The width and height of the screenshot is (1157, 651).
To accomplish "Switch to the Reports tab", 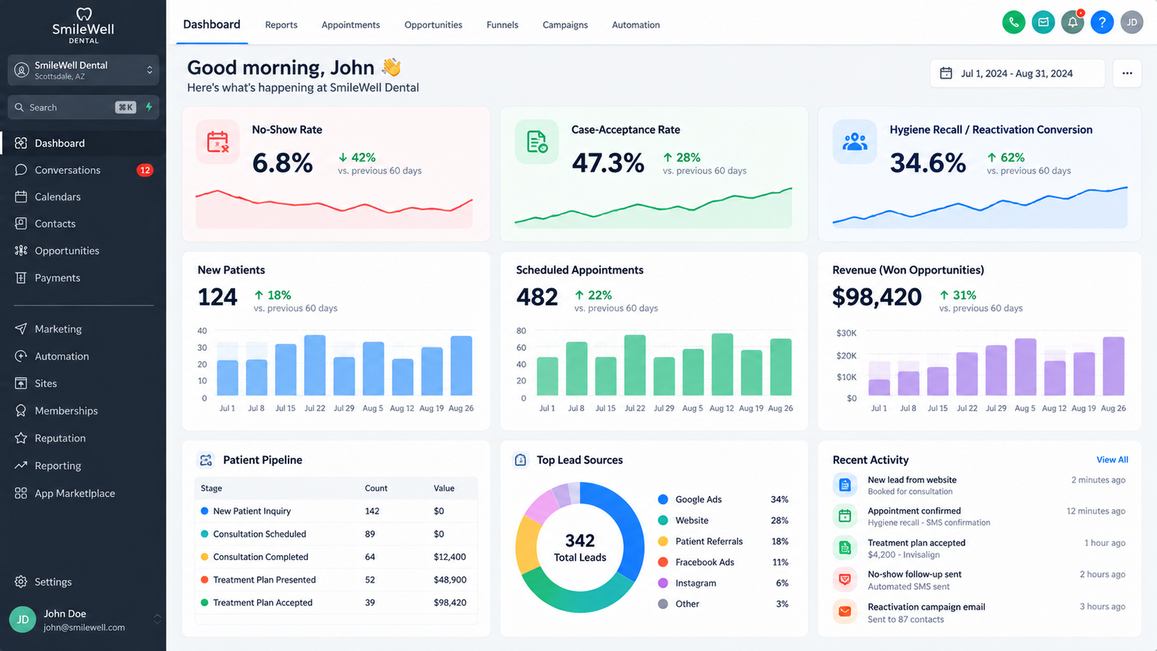I will point(281,25).
